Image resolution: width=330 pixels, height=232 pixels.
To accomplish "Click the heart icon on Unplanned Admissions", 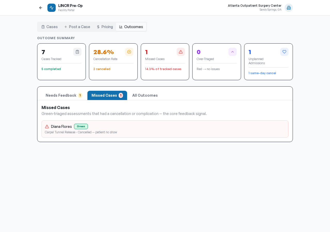I will pyautogui.click(x=284, y=52).
